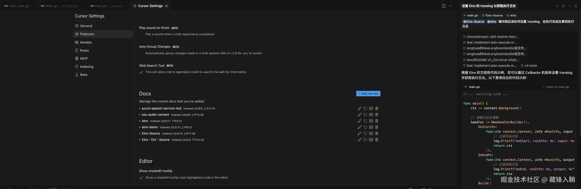Open General settings section

click(103, 26)
